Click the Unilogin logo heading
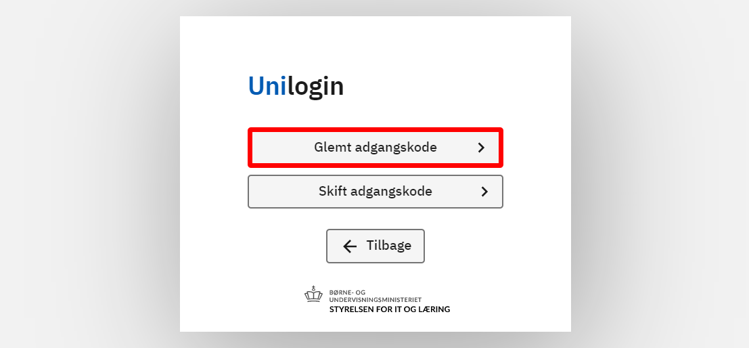Image resolution: width=749 pixels, height=348 pixels. (x=296, y=86)
